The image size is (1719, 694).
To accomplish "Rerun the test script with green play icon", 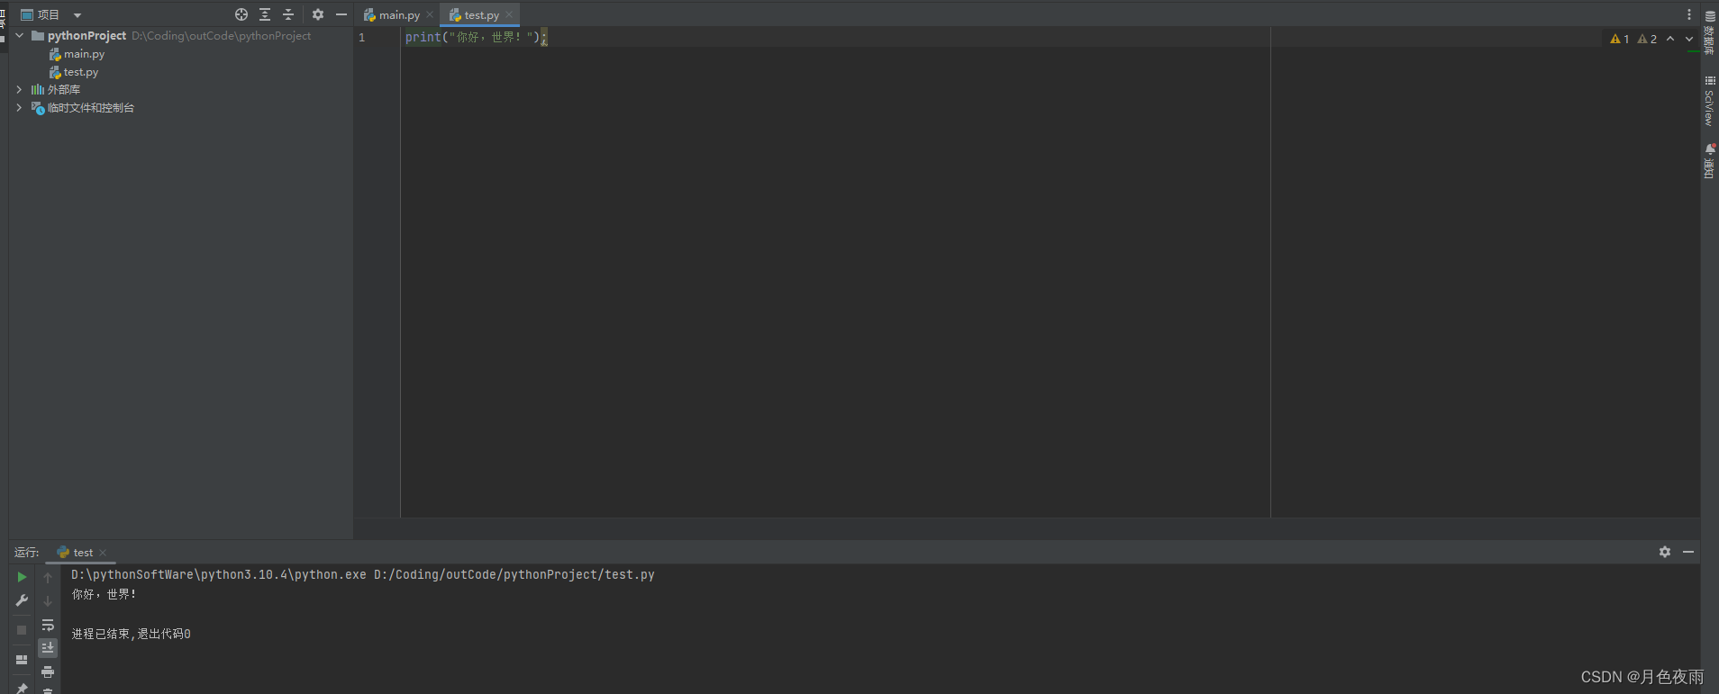I will (x=22, y=577).
